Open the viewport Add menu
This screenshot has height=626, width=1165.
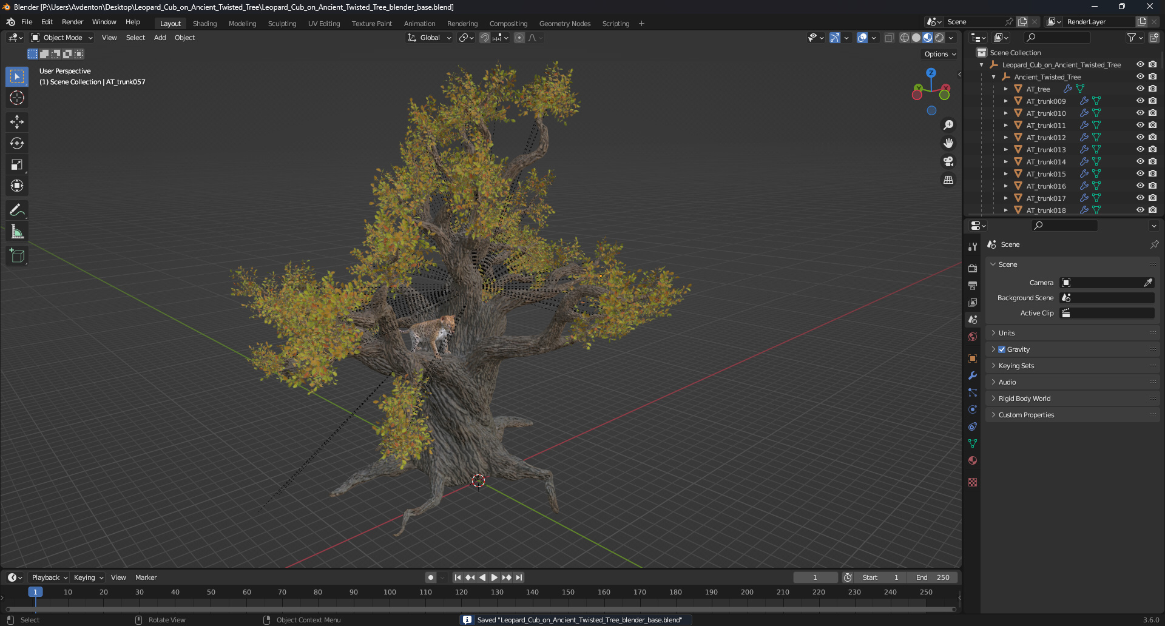coord(160,38)
